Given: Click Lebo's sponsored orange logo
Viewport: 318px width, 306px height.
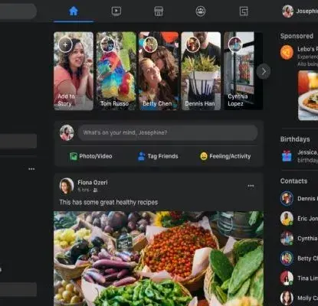Looking at the screenshot, I should coord(287,53).
